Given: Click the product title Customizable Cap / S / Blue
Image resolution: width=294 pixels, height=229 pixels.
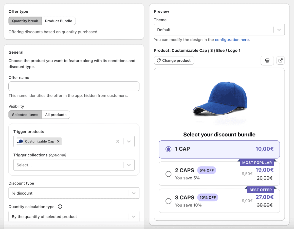Looking at the screenshot, I should click(x=197, y=50).
